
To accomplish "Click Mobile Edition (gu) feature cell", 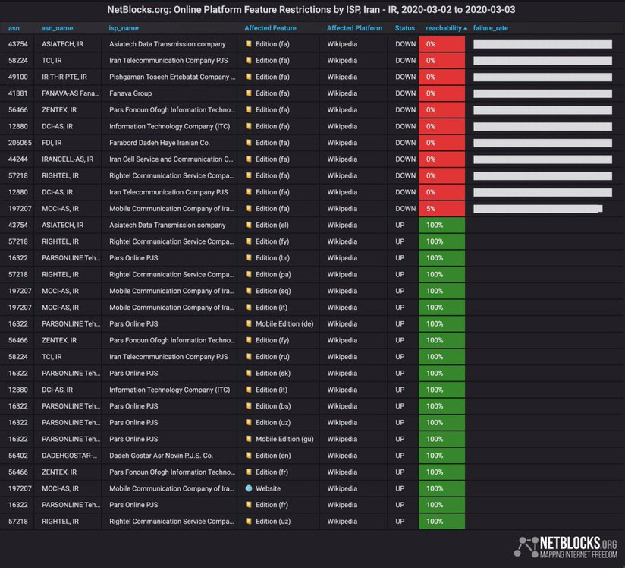I will pos(284,439).
